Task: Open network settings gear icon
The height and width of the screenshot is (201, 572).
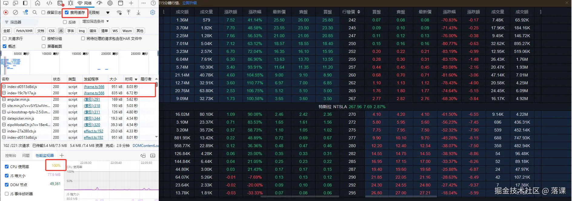Action: [153, 12]
